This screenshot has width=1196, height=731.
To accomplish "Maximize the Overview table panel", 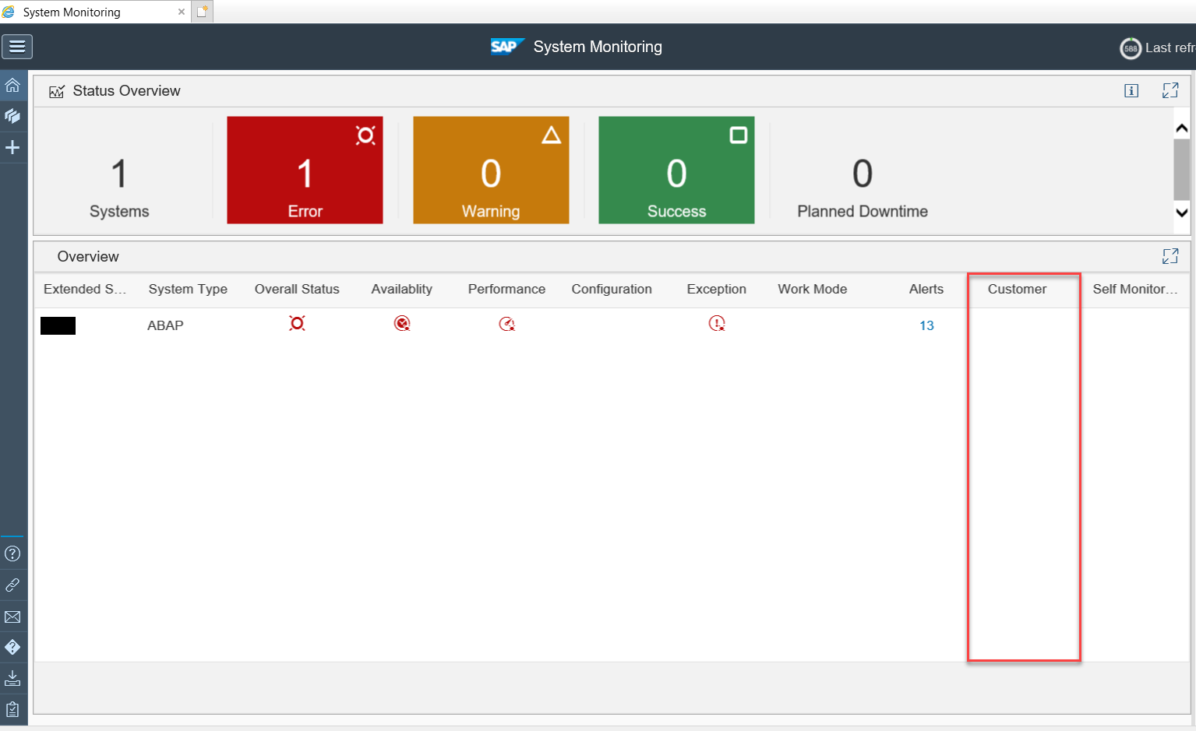I will pyautogui.click(x=1170, y=256).
